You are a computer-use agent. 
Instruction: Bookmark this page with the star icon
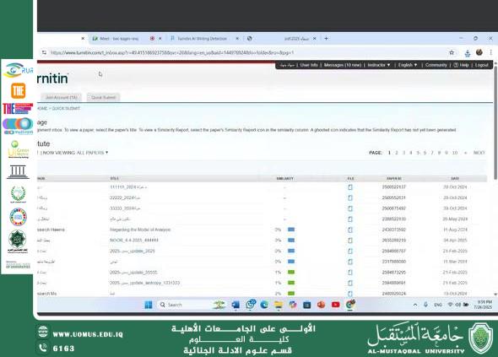tap(452, 52)
